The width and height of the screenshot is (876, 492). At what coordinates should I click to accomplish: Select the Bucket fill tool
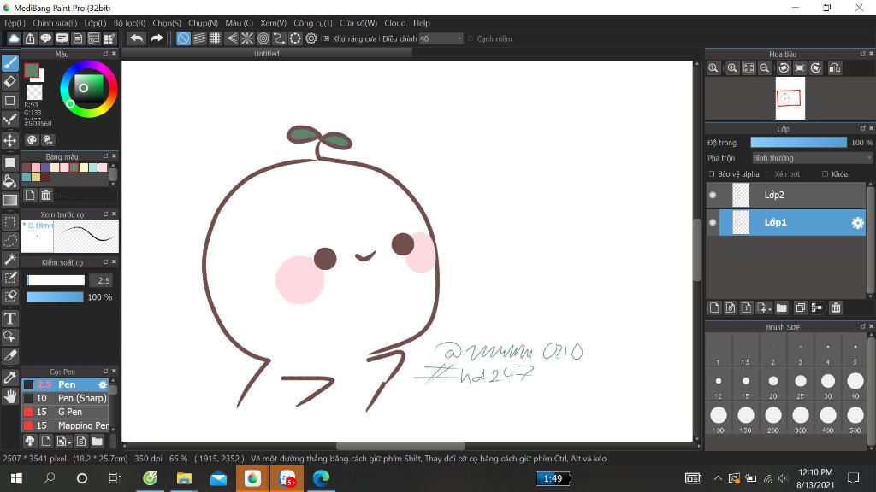10,181
